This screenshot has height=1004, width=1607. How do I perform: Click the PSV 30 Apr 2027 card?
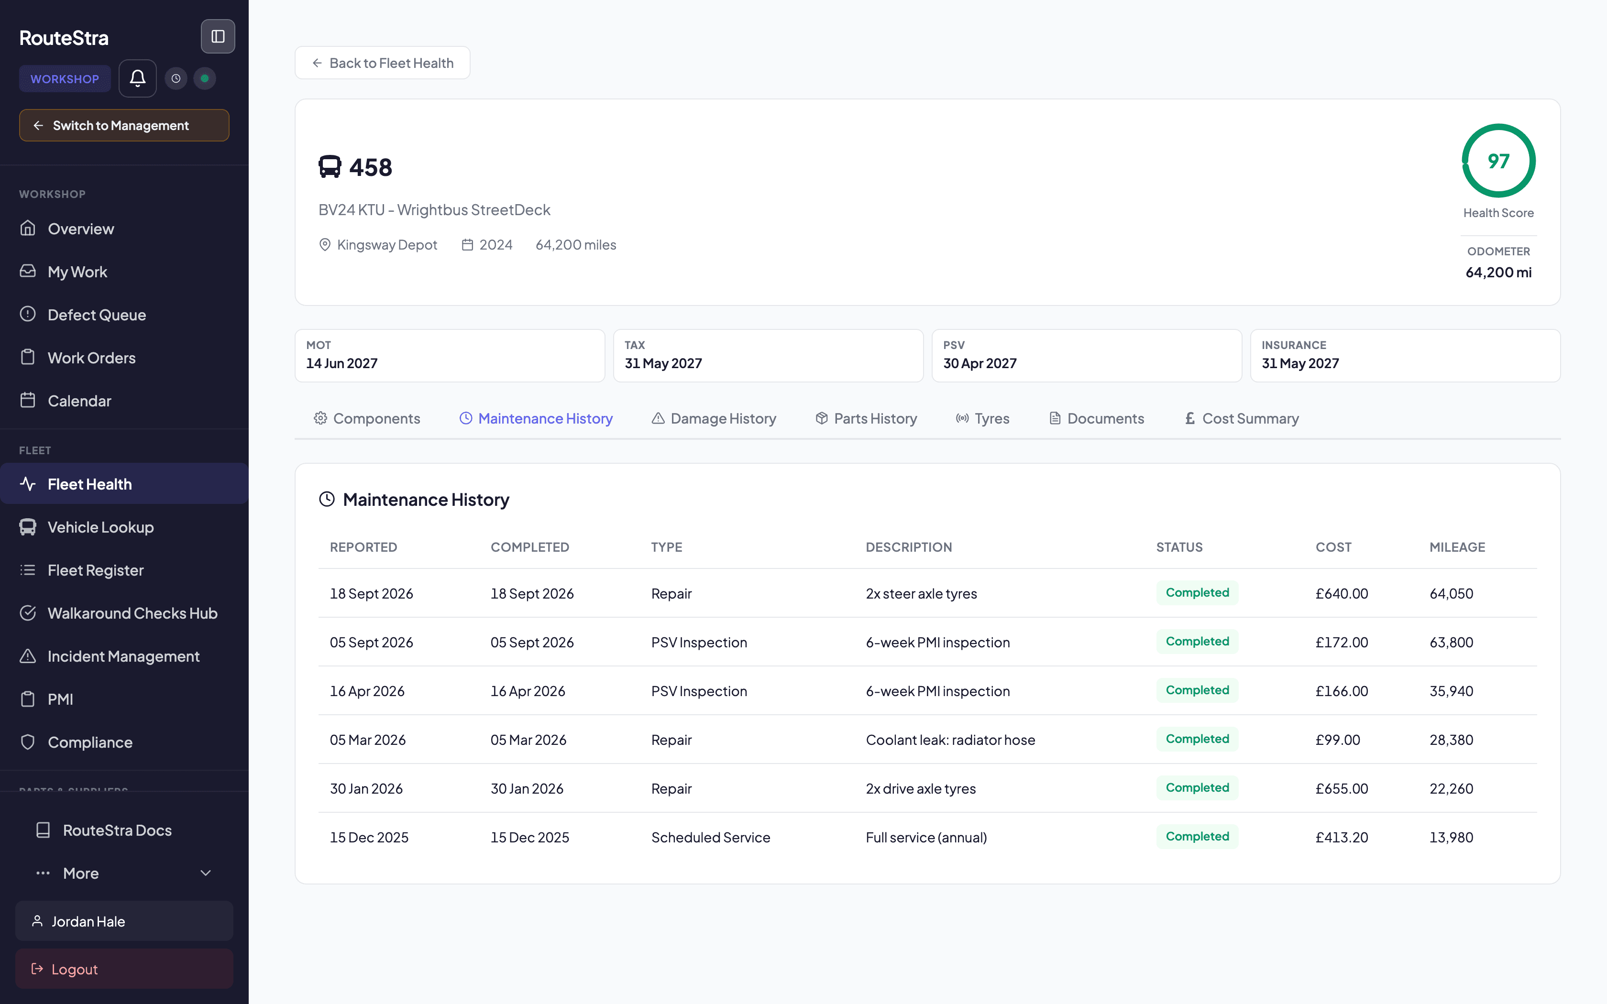tap(1086, 355)
